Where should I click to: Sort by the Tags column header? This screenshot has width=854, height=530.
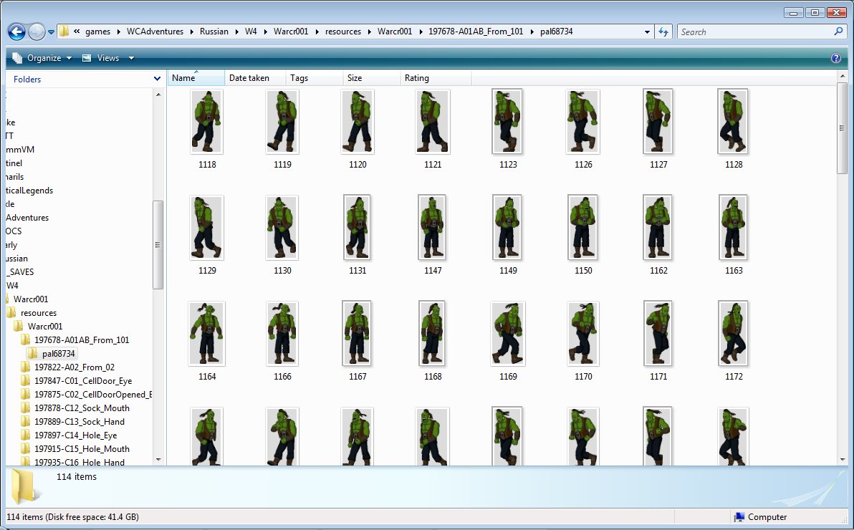click(315, 78)
